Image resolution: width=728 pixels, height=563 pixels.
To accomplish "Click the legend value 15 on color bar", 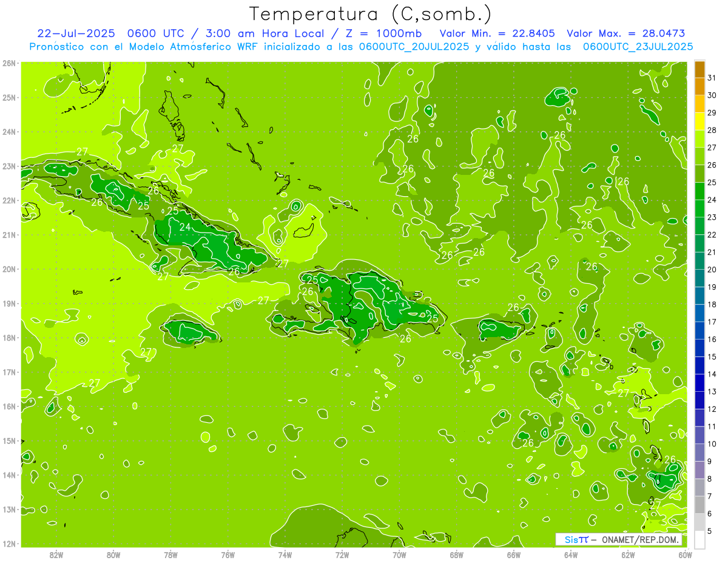I will (x=712, y=357).
